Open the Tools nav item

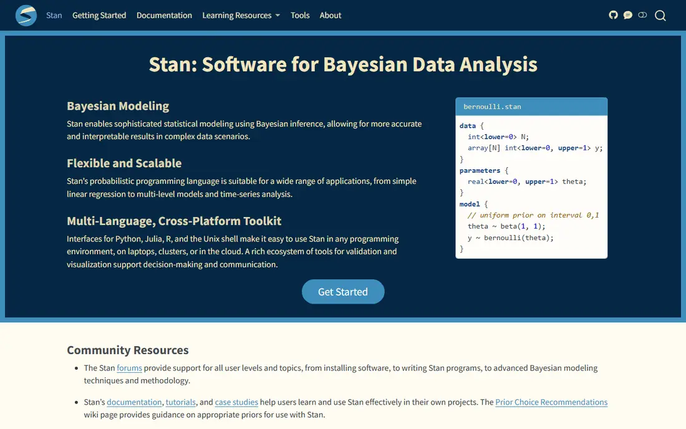pos(300,16)
